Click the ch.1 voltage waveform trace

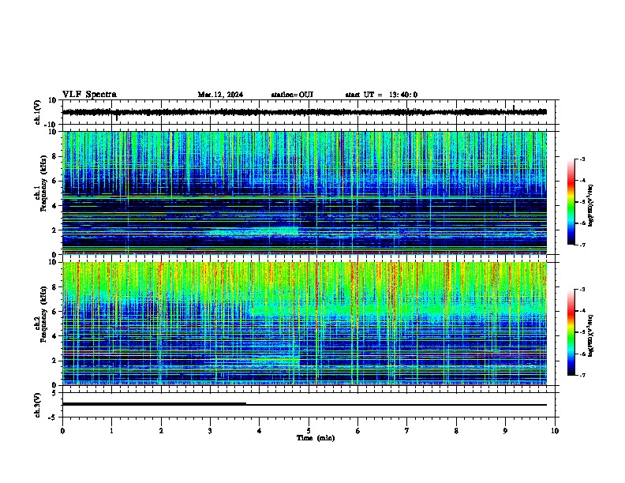pos(305,112)
